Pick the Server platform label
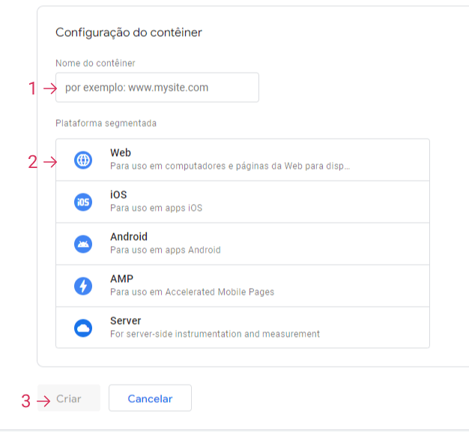This screenshot has width=469, height=432. click(x=126, y=321)
